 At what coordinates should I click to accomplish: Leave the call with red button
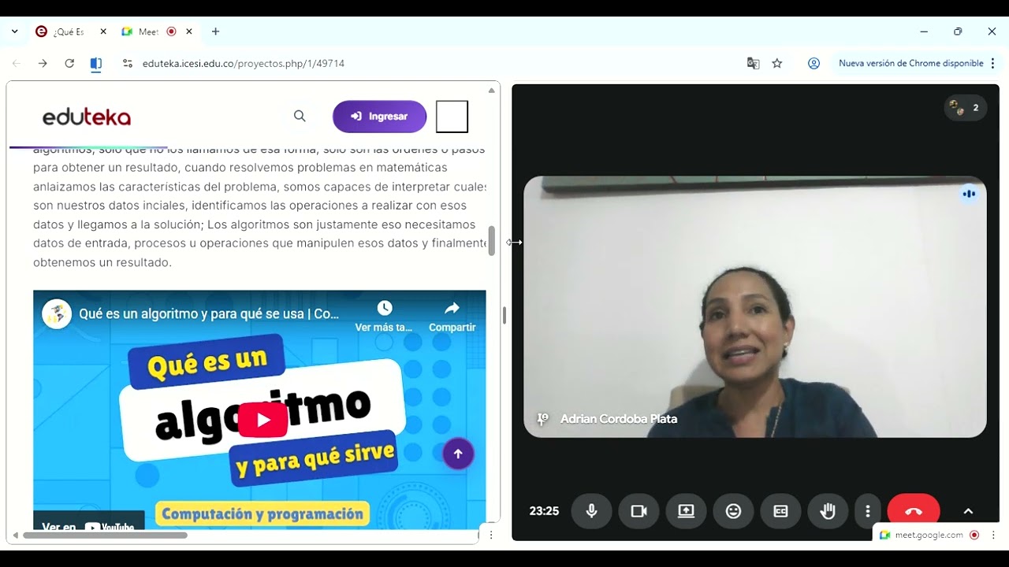(914, 511)
